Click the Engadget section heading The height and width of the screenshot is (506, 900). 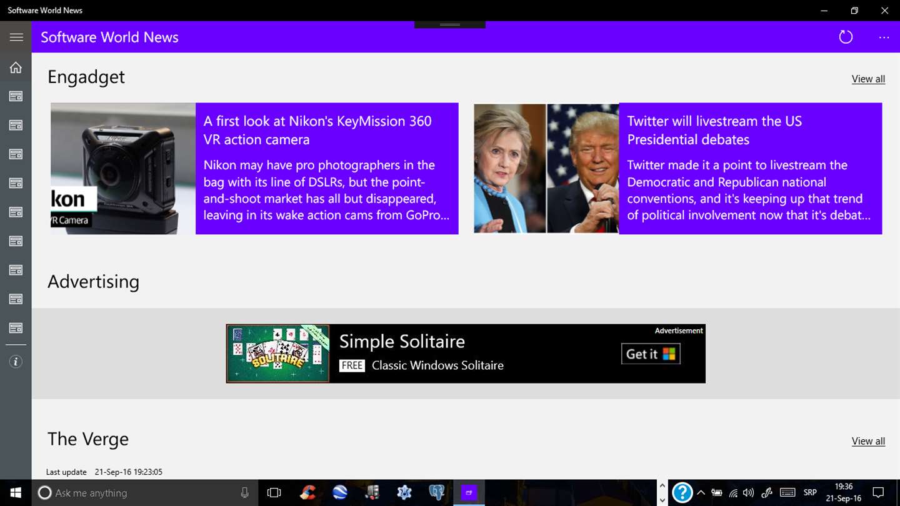click(x=86, y=77)
